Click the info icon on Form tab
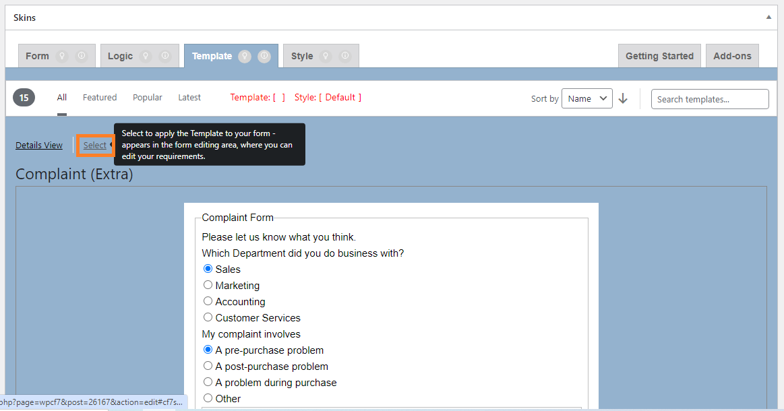Viewport: 784px width, 411px height. click(x=82, y=56)
